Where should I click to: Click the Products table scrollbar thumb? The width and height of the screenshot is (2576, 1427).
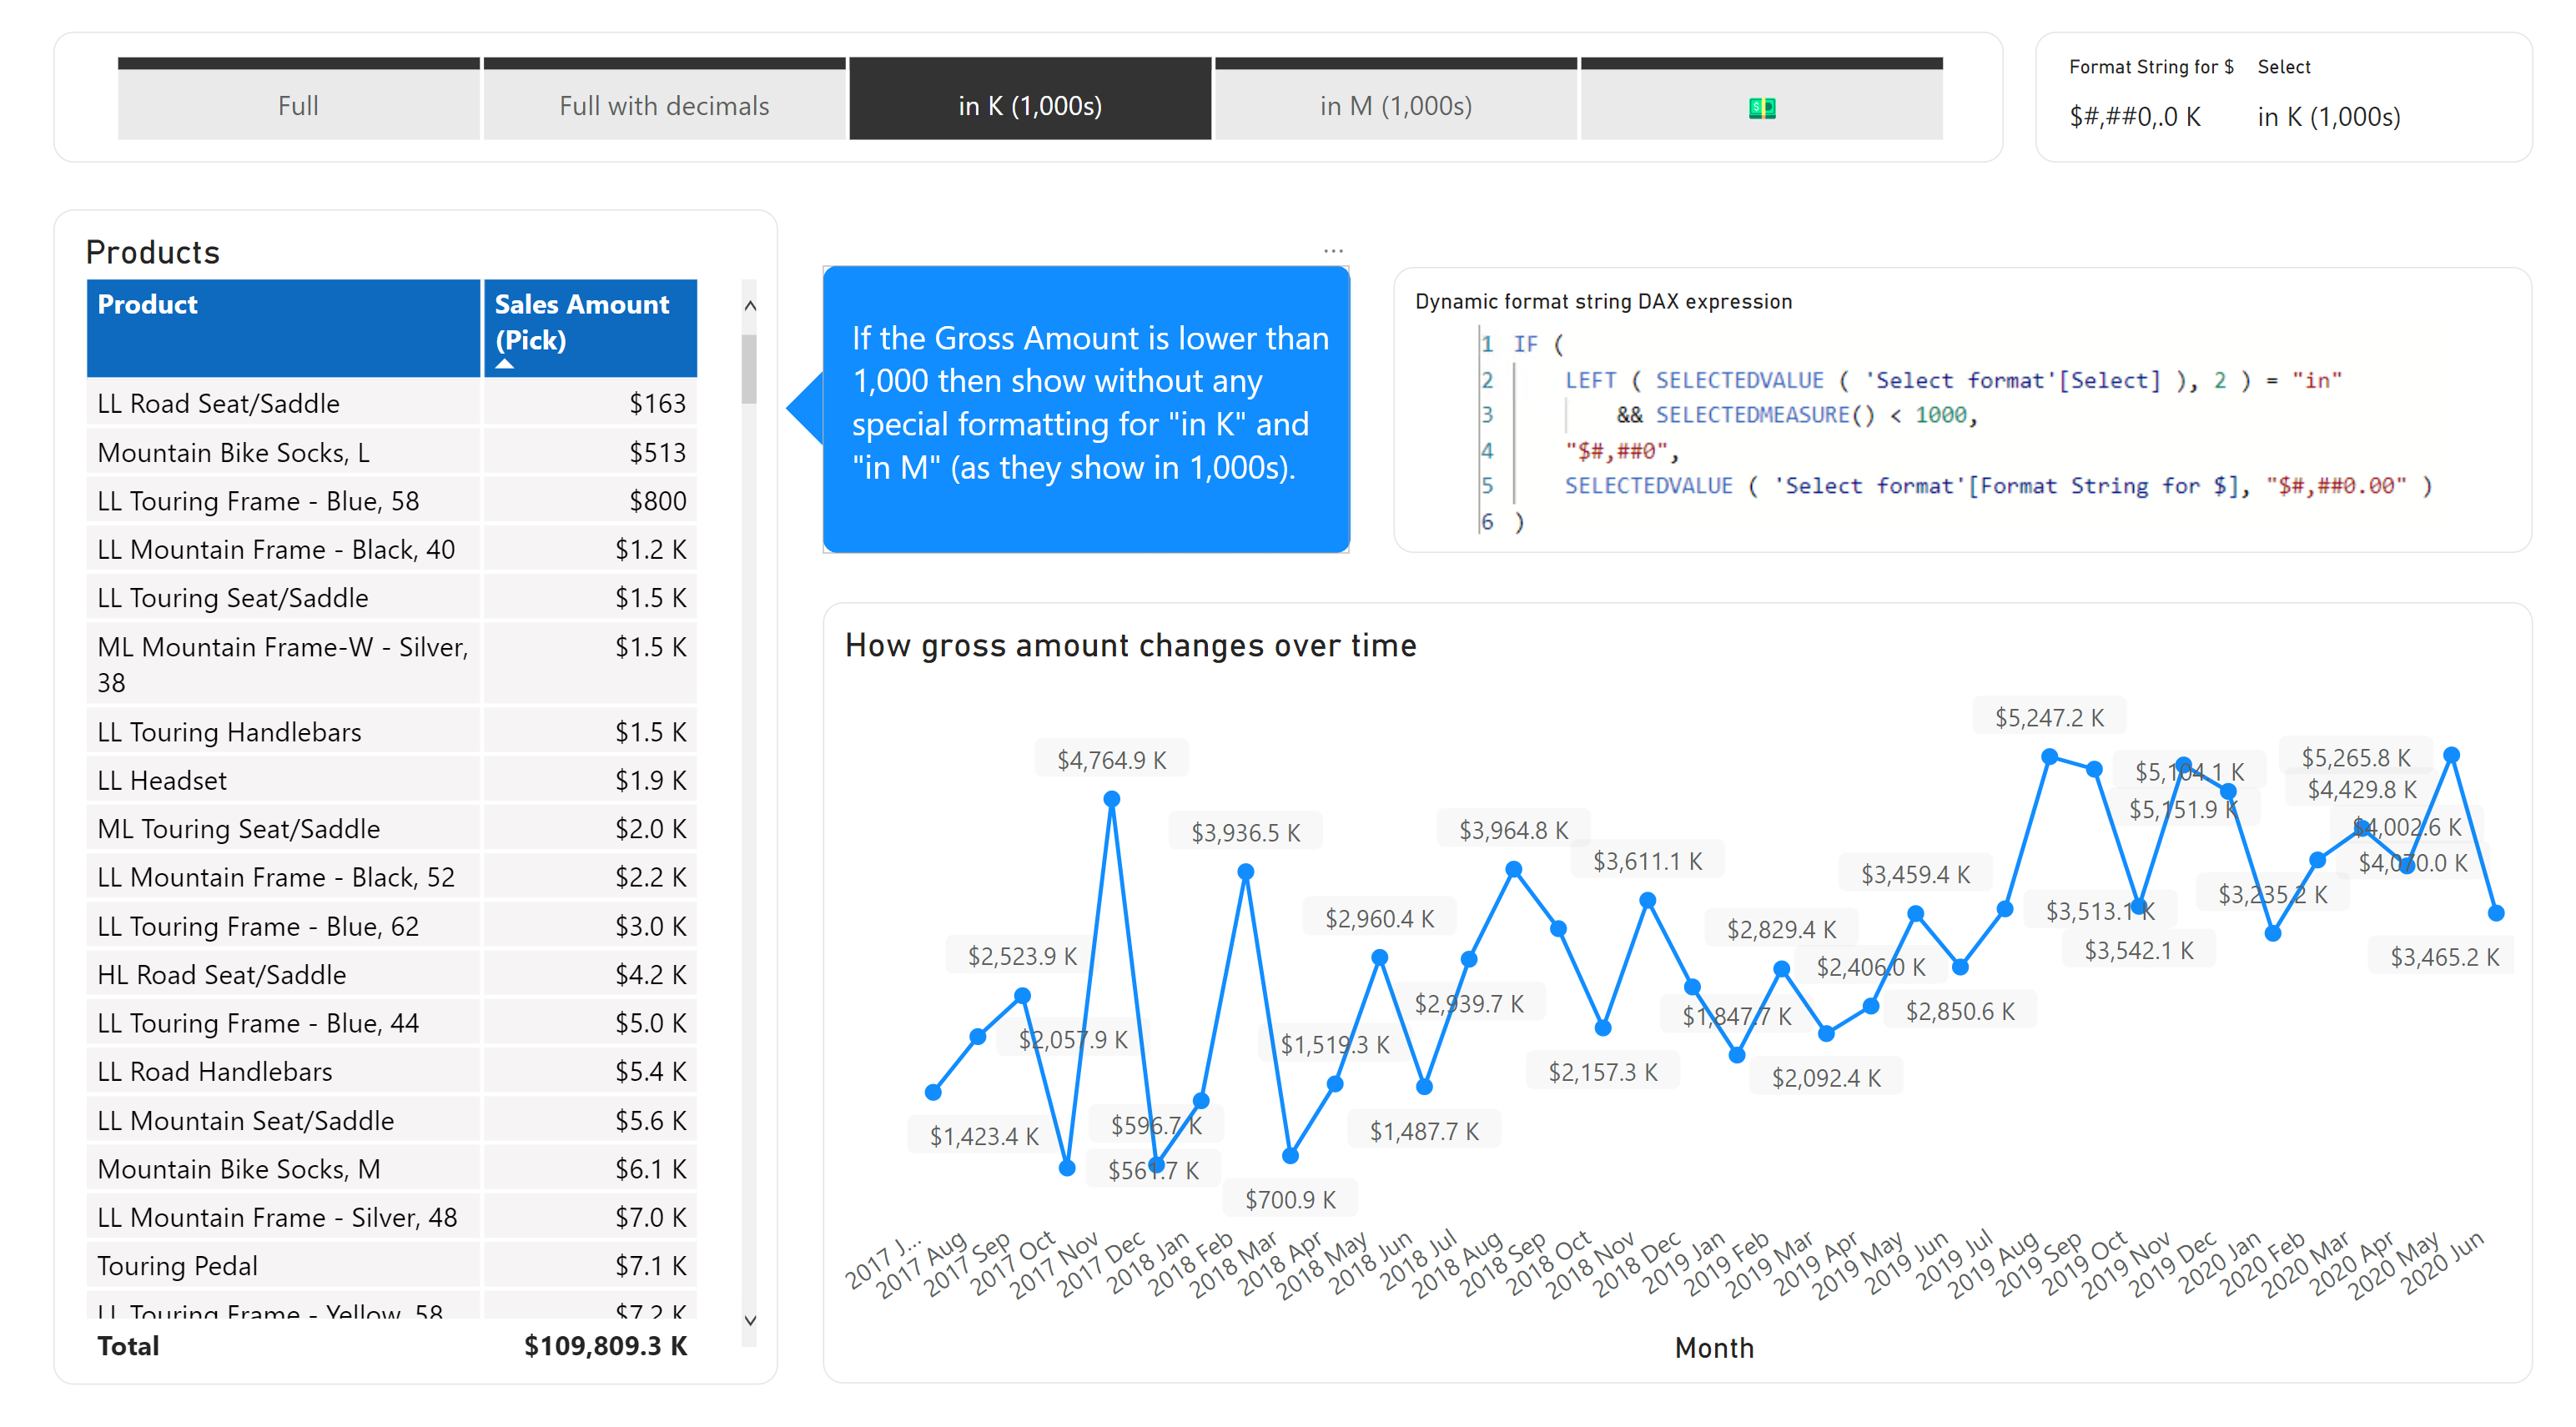pyautogui.click(x=749, y=369)
